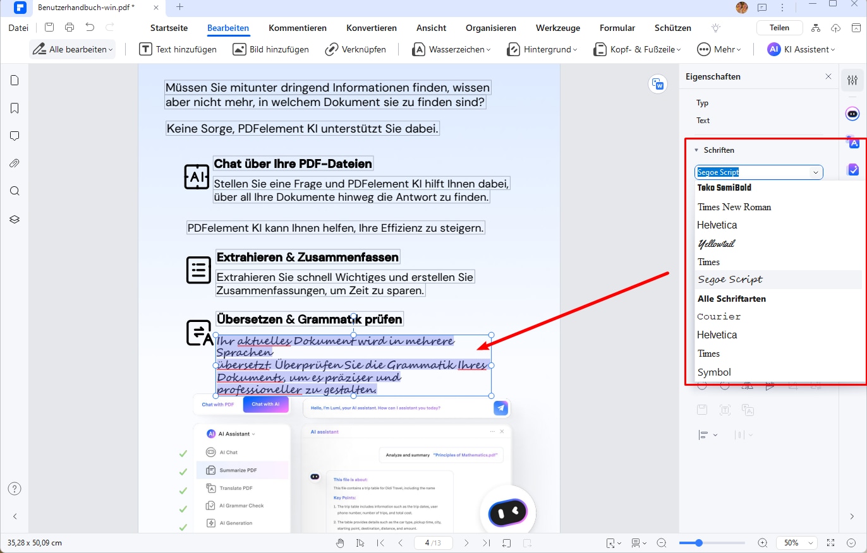Click the properties sliders icon on the right sidebar

coord(853,80)
